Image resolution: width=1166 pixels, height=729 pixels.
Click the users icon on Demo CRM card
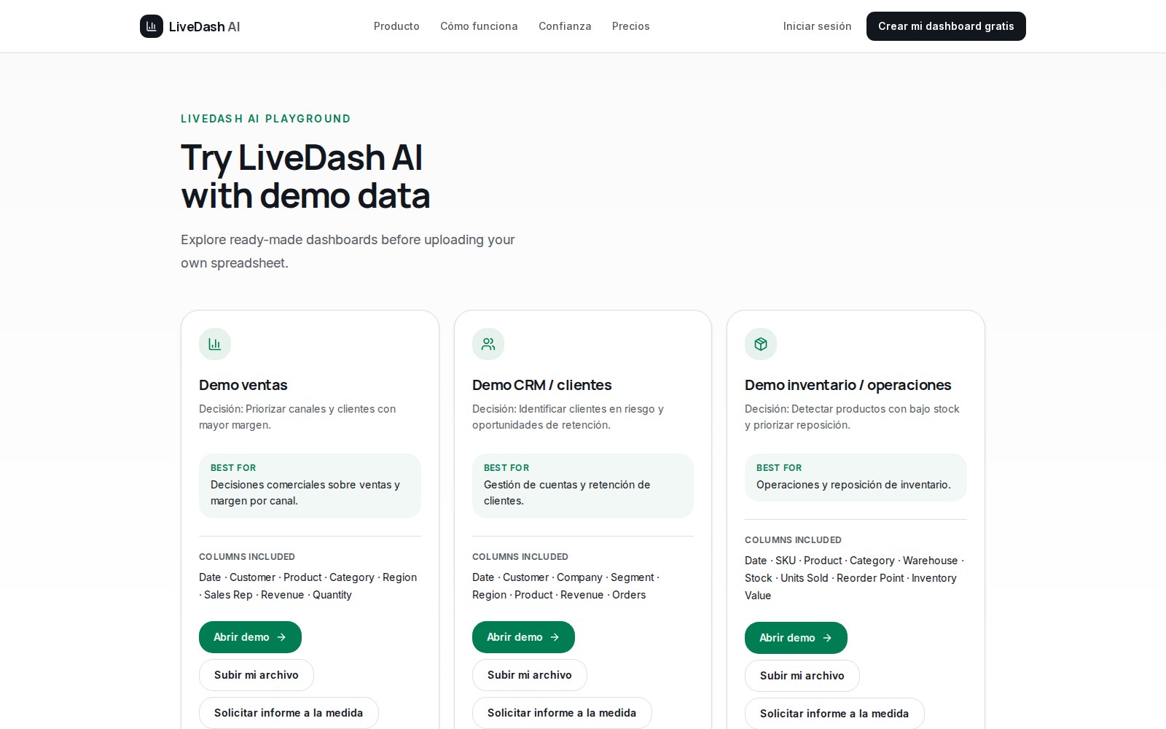click(x=488, y=344)
